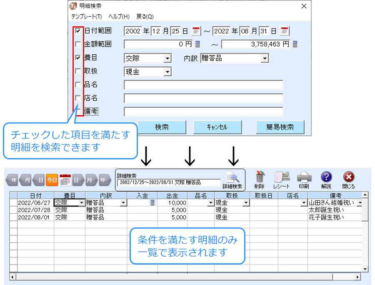The image size is (375, 285).
Task: Expand the 取扱 dropdown showing 現金
Action: click(x=167, y=72)
